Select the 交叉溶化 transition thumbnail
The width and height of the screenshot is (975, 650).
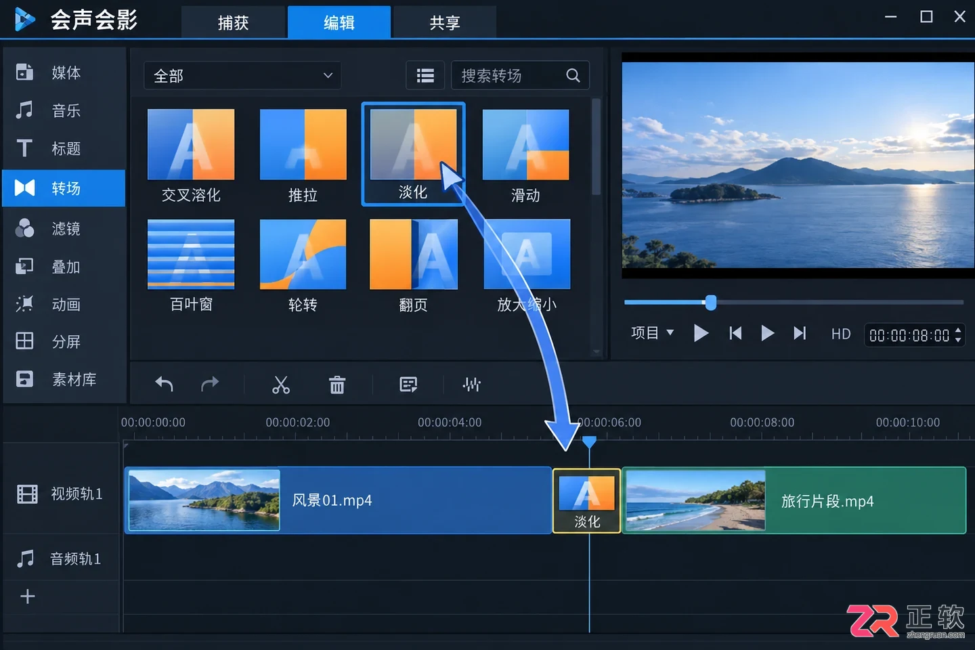191,144
